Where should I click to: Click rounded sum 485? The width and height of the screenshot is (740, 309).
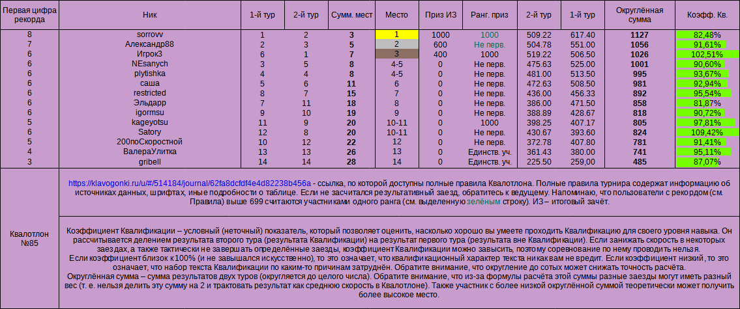[x=640, y=161]
